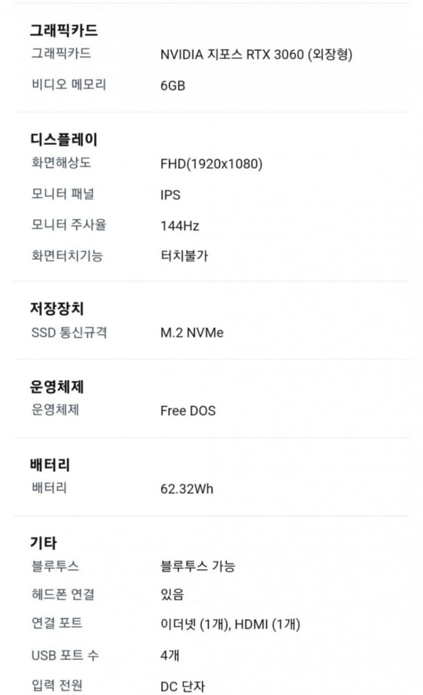The width and height of the screenshot is (423, 695).
Task: Select the 6GB video memory value
Action: [172, 86]
